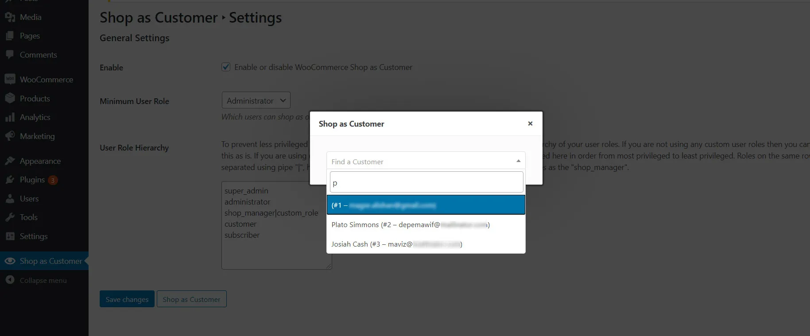Click the Users person icon
The image size is (810, 336).
(10, 198)
